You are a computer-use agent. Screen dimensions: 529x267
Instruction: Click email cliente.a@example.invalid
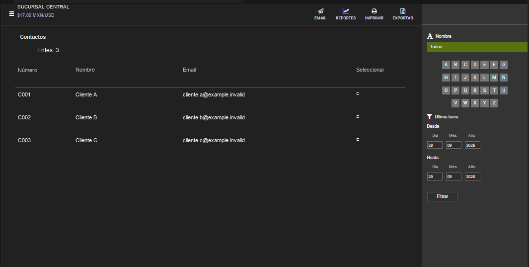(214, 94)
